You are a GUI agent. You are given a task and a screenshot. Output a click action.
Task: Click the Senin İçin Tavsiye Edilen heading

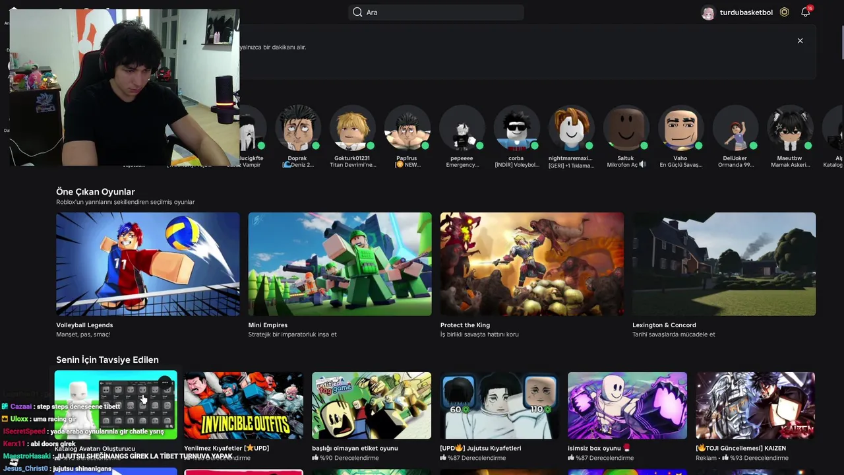(x=107, y=360)
